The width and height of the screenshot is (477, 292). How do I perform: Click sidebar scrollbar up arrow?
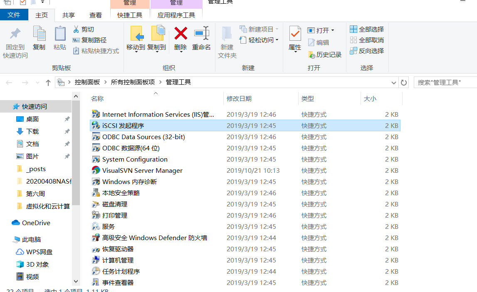point(76,96)
